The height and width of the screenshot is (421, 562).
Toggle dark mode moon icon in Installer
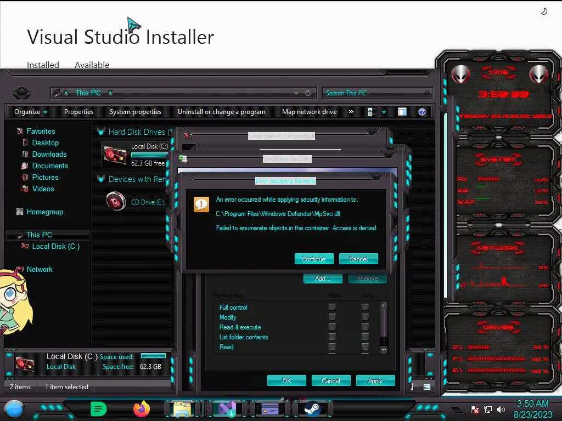544,12
